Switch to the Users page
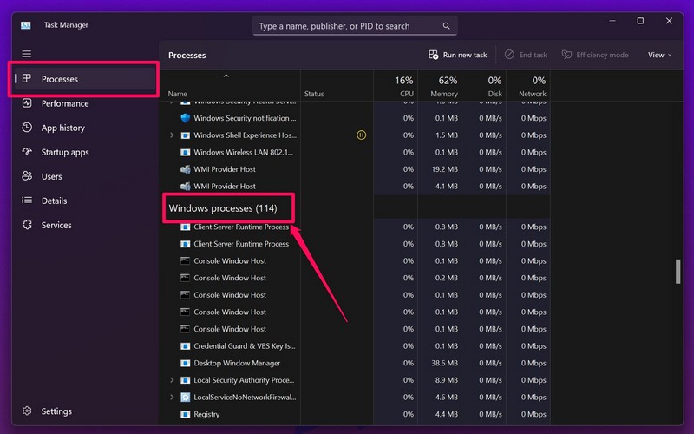 click(52, 176)
